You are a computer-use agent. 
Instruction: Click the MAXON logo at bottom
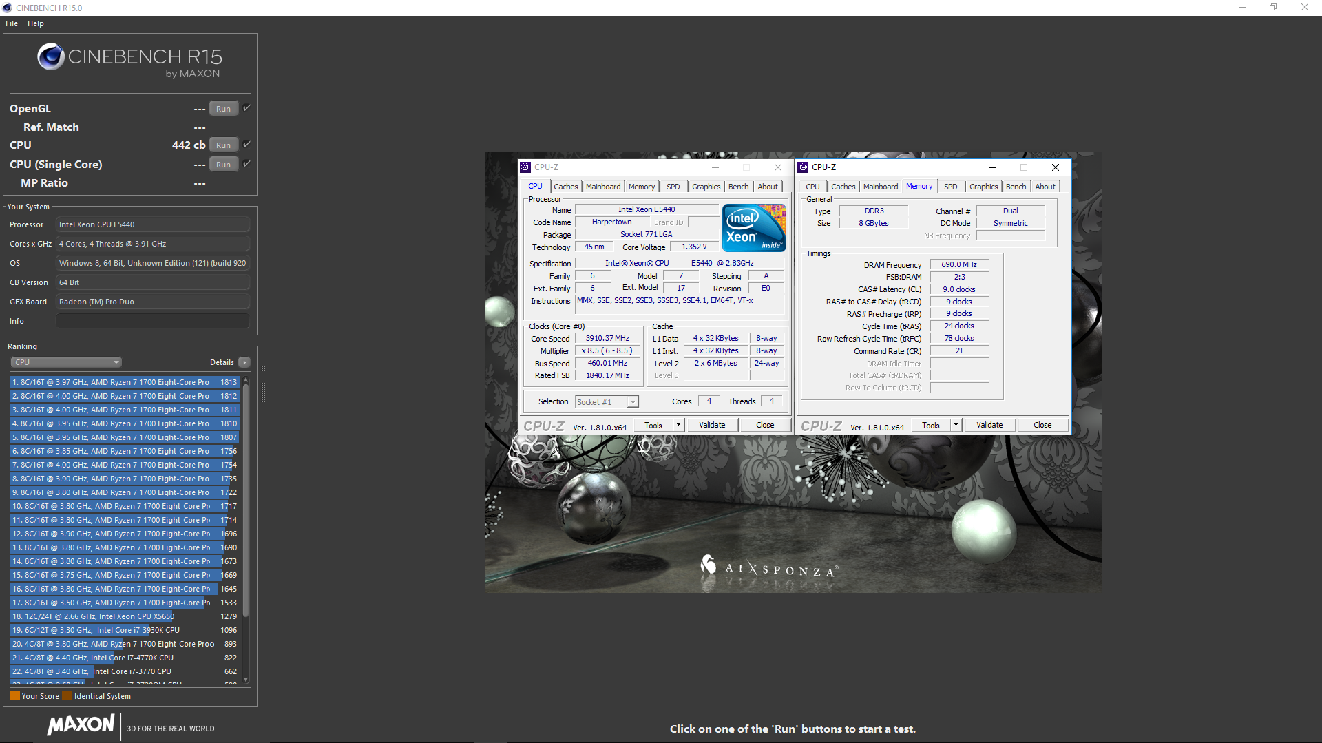(81, 725)
